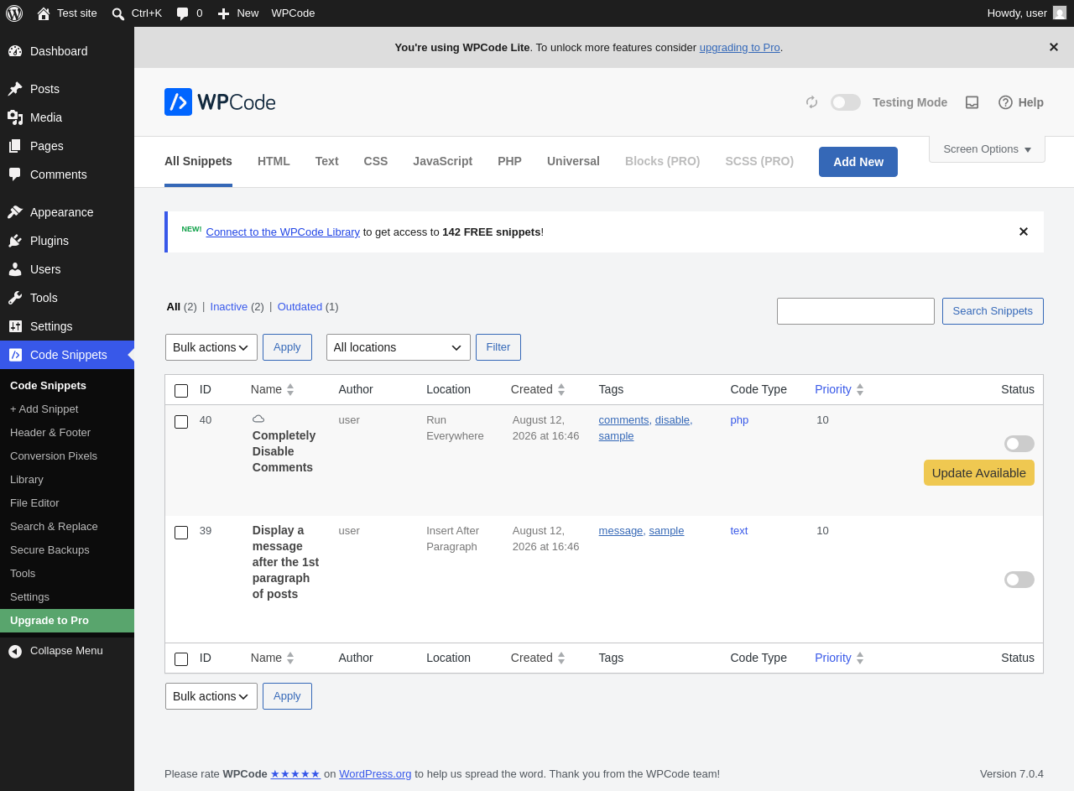
Task: Click the Help question mark icon
Action: (x=1005, y=102)
